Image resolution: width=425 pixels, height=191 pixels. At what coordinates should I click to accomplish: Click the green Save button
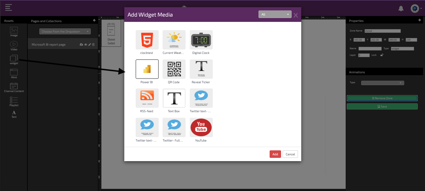click(x=382, y=106)
